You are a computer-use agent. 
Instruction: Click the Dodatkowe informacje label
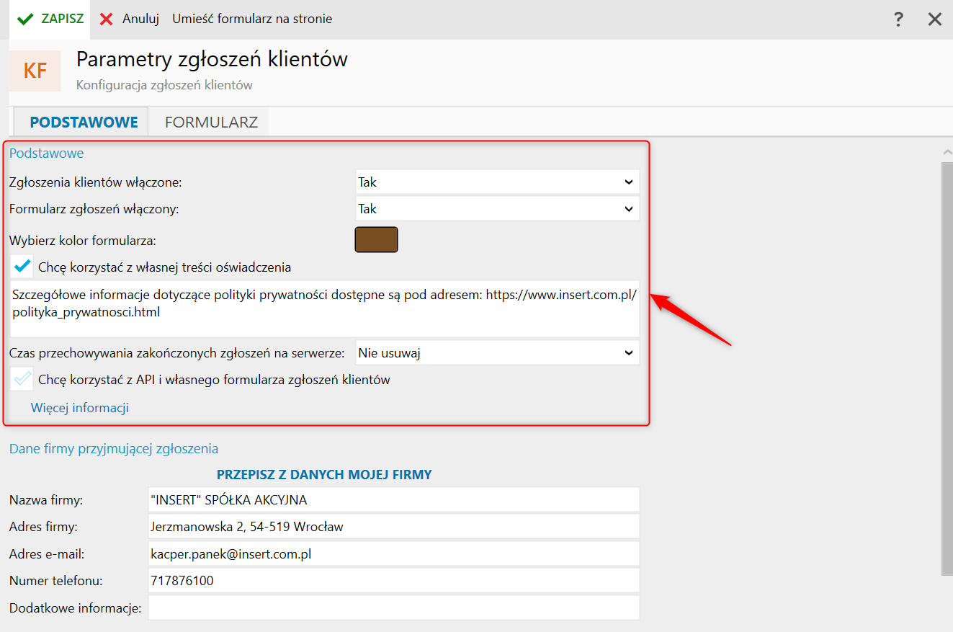pyautogui.click(x=76, y=608)
